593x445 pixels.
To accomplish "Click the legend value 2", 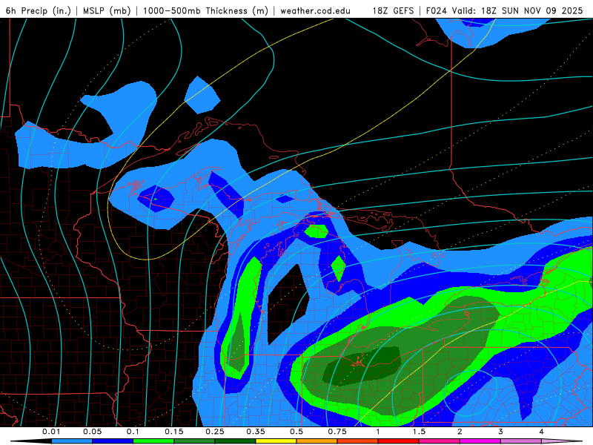I will [460, 432].
